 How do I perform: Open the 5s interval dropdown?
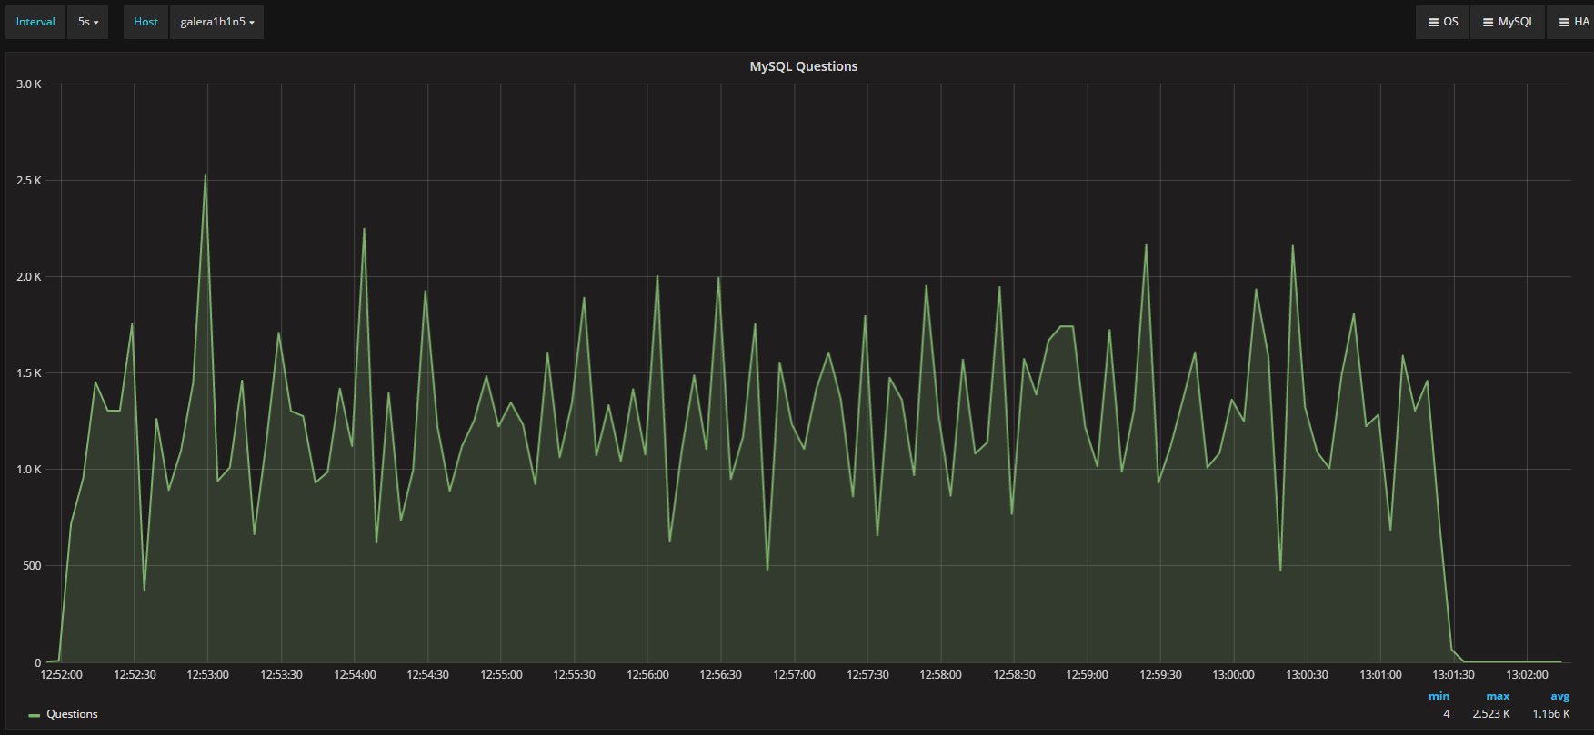point(87,22)
